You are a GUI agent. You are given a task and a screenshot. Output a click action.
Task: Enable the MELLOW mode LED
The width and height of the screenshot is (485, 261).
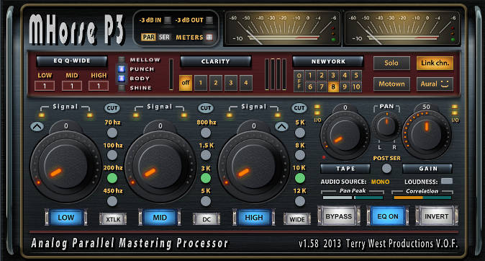click(x=122, y=60)
